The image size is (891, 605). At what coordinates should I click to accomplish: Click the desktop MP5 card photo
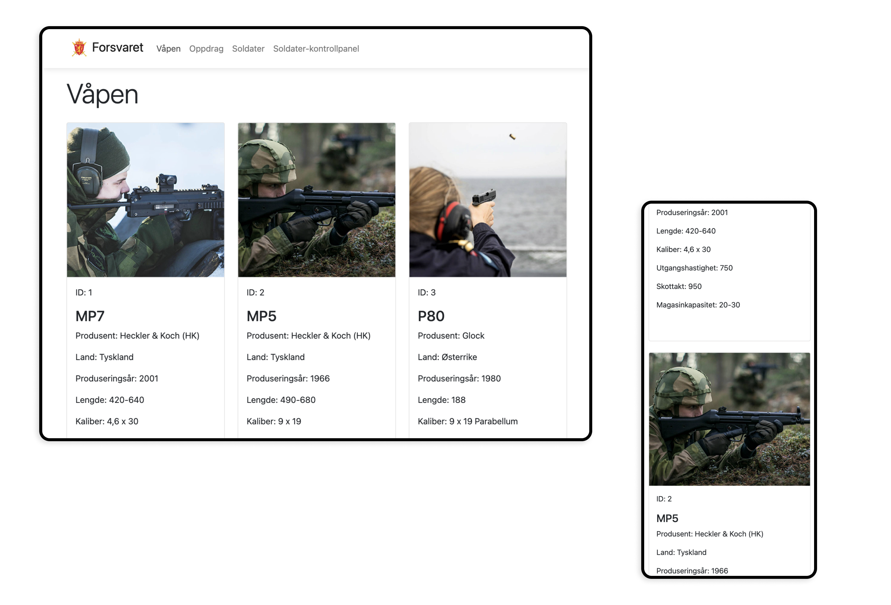(316, 199)
